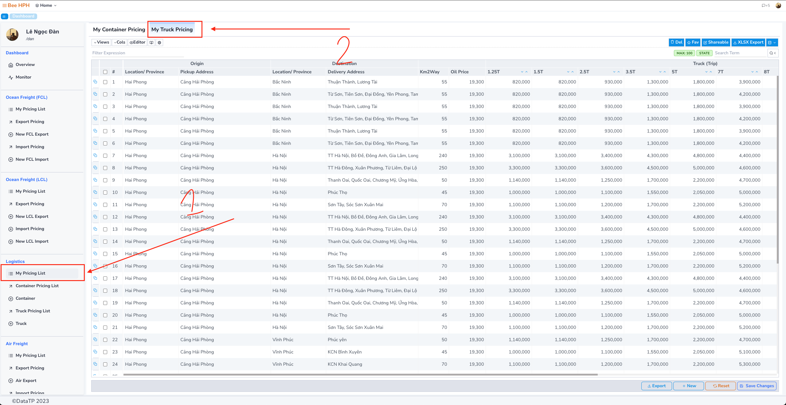This screenshot has width=786, height=405.
Task: Click the Del trash button
Action: click(x=676, y=42)
